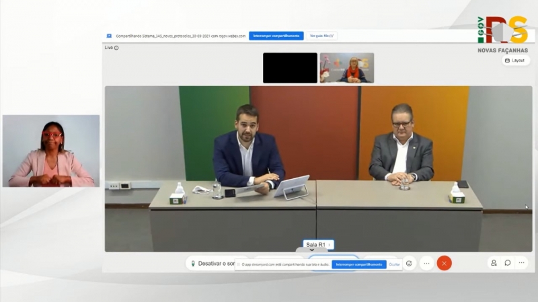Click bottom 'Interromper compartilhamento' in streamyard notification
The width and height of the screenshot is (538, 302).
(x=359, y=264)
